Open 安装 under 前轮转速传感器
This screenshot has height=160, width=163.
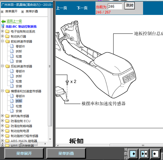[x=19, y=61]
